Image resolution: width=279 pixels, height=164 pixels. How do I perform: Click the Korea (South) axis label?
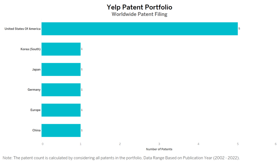pyautogui.click(x=31, y=49)
